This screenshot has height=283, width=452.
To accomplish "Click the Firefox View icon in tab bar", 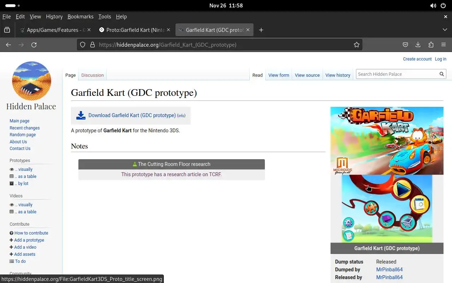I will (7, 30).
